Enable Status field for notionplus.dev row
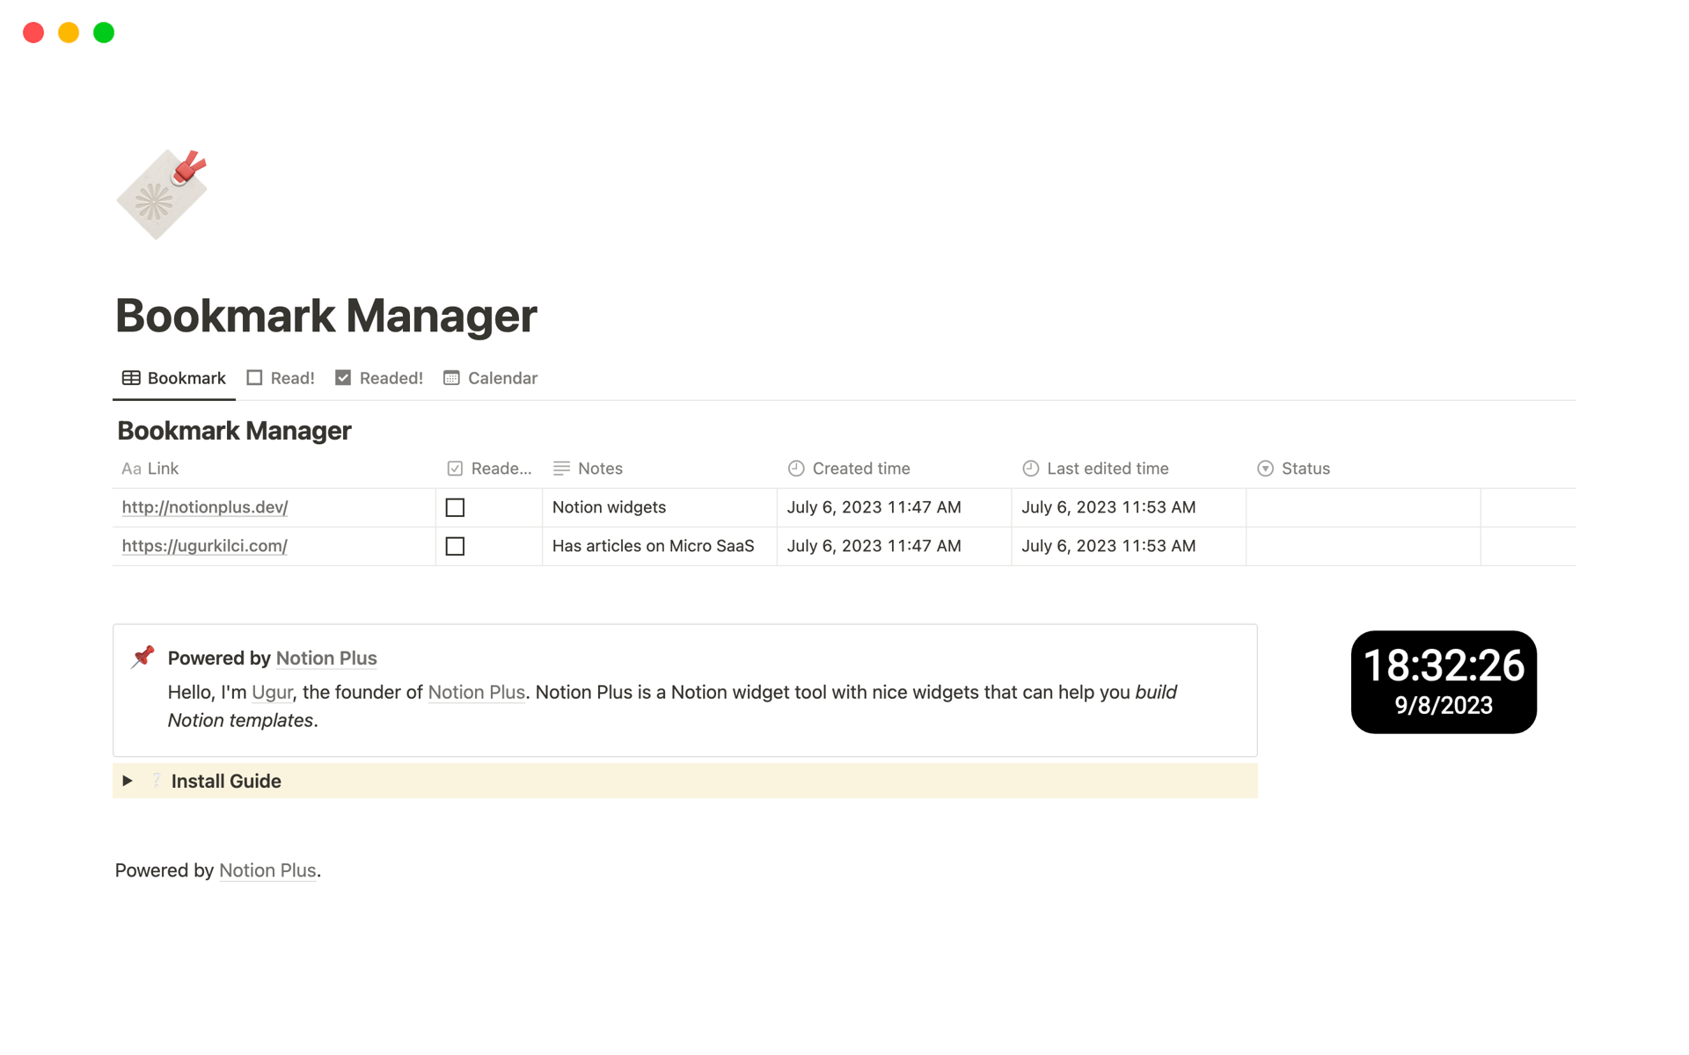 1364,506
